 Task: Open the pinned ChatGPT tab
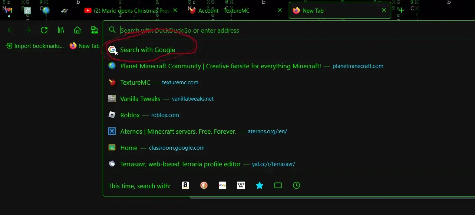(27, 10)
